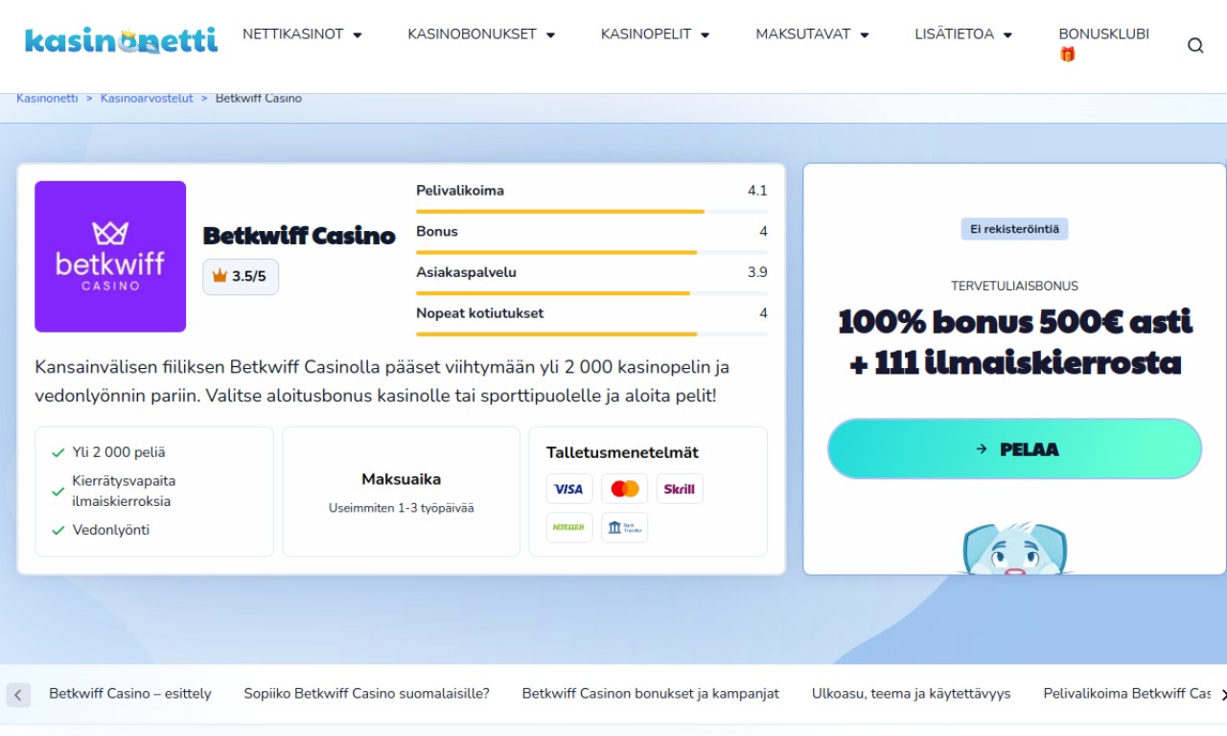Click the Betkwiff Casino breadcrumb text
Screen dimensions: 1227x736
(259, 98)
